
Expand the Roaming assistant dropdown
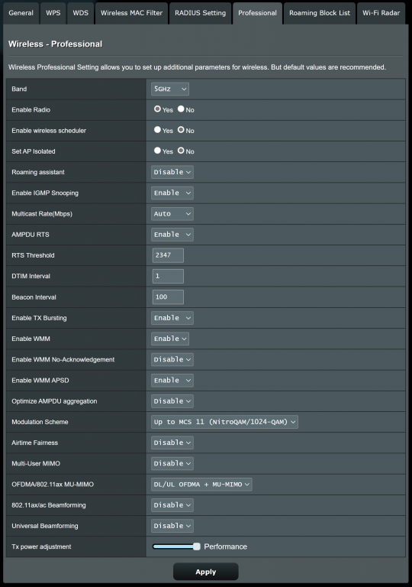coord(172,172)
